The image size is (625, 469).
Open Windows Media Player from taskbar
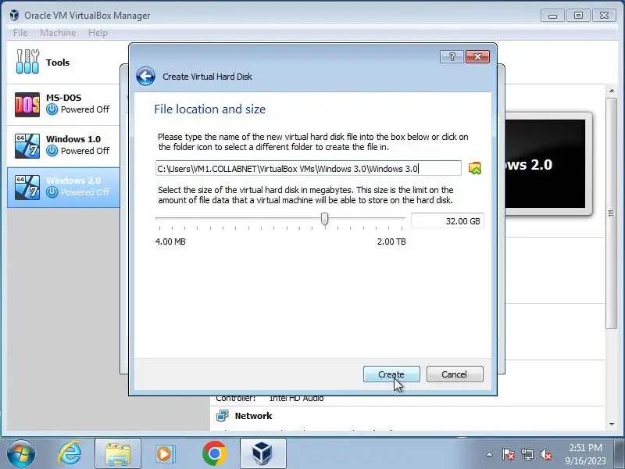click(164, 454)
